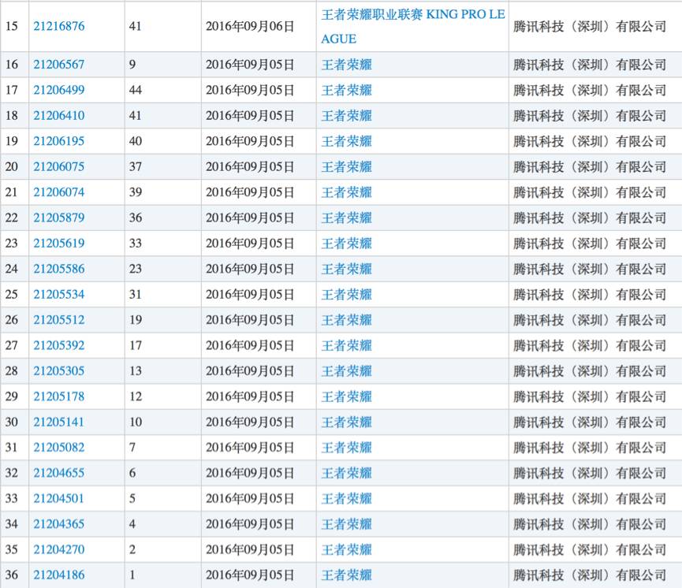
Task: Open 王者荣耀 trademark link in row 20
Action: coord(347,167)
